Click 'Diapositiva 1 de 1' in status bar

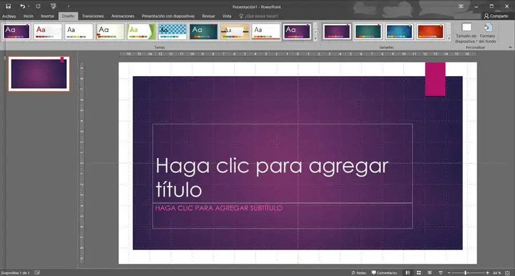(x=15, y=273)
